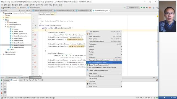The width and height of the screenshot is (177, 99).
Task: Click the Run with Coverage toolbar icon
Action: (147, 8)
